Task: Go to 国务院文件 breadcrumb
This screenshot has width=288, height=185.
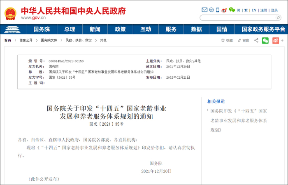Action: tap(49, 40)
